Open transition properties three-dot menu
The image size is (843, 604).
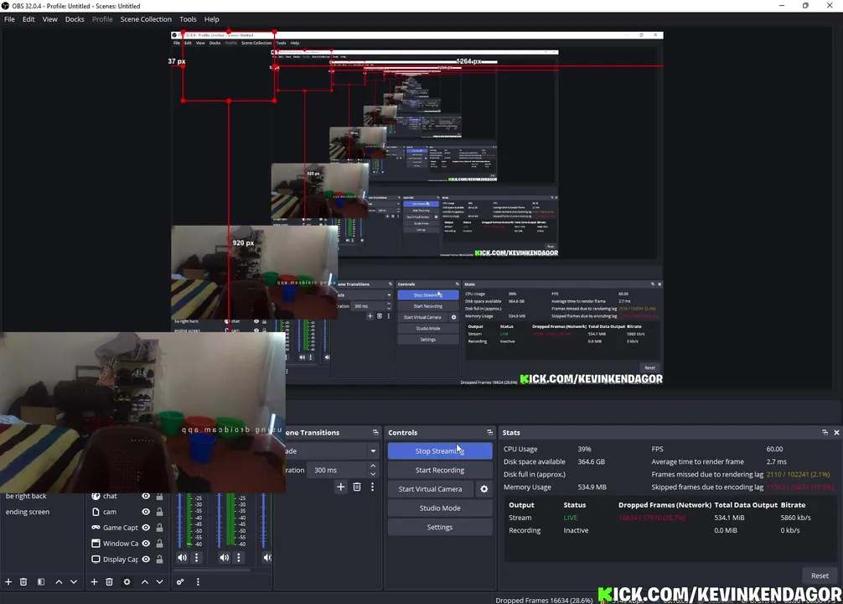(x=373, y=487)
